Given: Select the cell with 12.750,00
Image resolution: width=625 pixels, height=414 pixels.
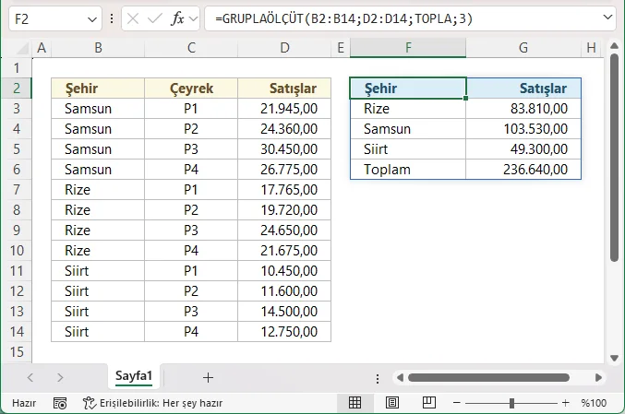Looking at the screenshot, I should 284,332.
